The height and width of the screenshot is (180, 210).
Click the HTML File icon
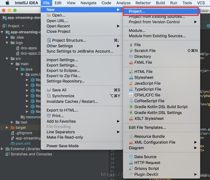[131, 72]
